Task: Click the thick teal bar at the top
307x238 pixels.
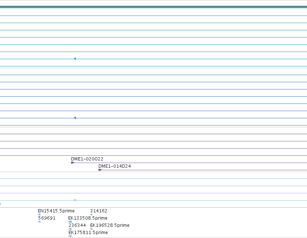Action: coord(154,7)
